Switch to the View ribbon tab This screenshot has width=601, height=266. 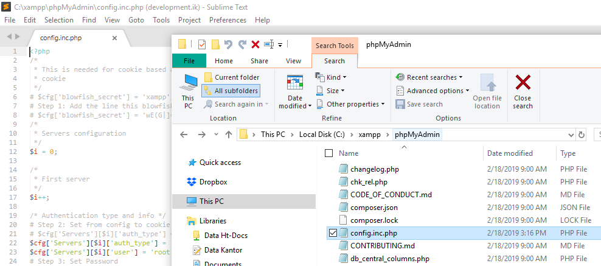coord(293,61)
